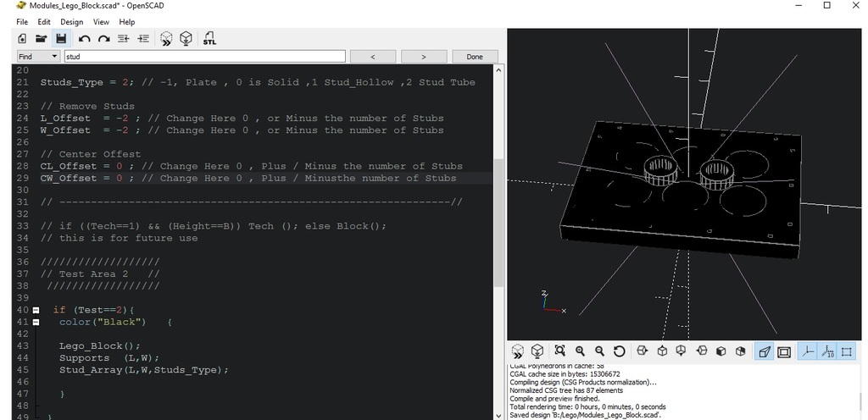Undo the last edit
This screenshot has width=868, height=420.
(x=84, y=39)
